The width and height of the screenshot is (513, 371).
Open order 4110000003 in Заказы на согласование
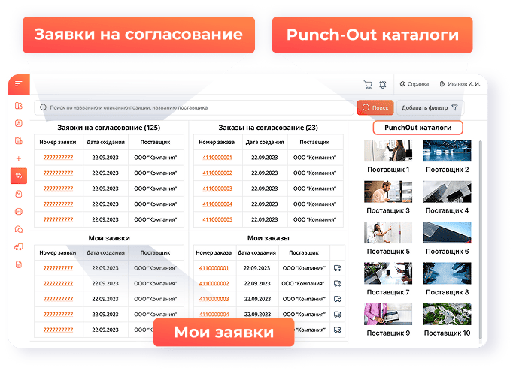[x=217, y=189]
